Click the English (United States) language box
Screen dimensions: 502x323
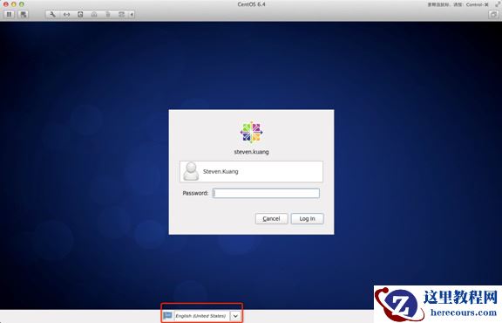tap(201, 316)
